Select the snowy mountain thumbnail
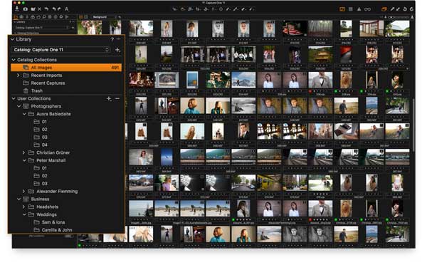 click(x=243, y=80)
